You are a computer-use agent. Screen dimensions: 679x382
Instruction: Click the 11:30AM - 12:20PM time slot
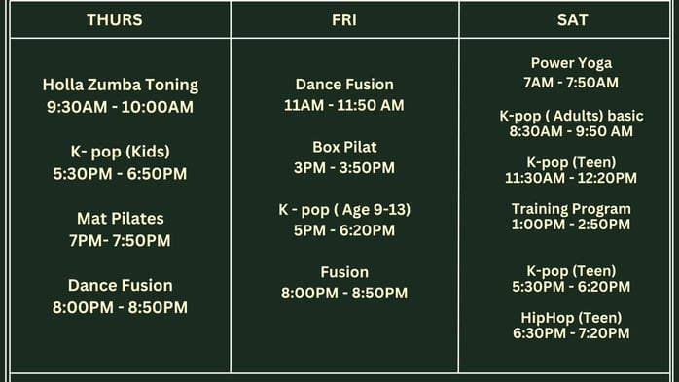(x=571, y=178)
